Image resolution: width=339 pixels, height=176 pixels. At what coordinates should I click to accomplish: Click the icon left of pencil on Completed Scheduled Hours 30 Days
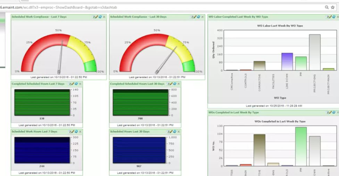click(168, 84)
